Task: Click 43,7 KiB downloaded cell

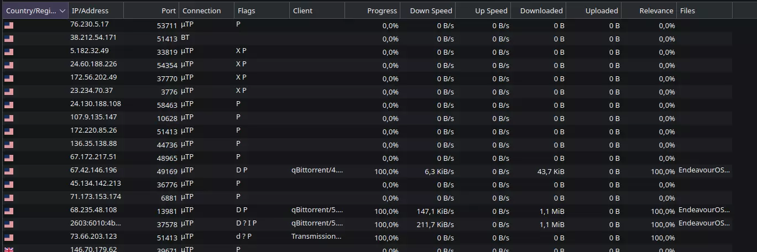Action: 551,171
